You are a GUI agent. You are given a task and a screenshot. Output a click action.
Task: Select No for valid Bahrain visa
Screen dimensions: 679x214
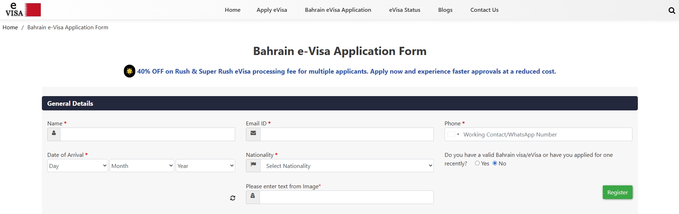coord(495,163)
